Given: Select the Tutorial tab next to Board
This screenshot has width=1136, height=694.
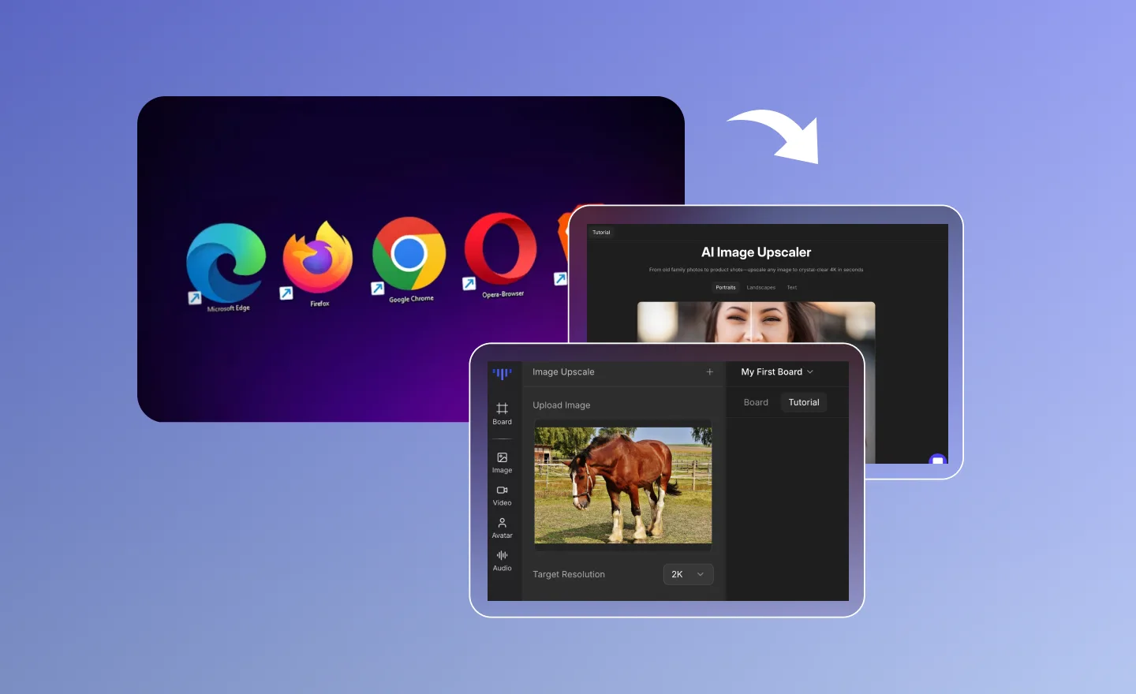Looking at the screenshot, I should click(x=803, y=402).
